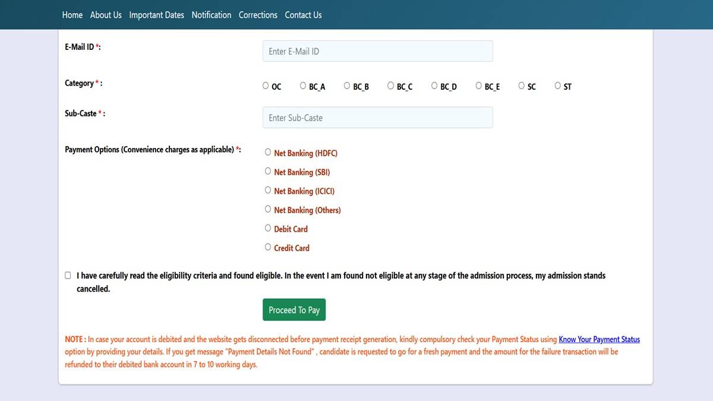Image resolution: width=713 pixels, height=401 pixels.
Task: Select SC category radio button
Action: [521, 86]
